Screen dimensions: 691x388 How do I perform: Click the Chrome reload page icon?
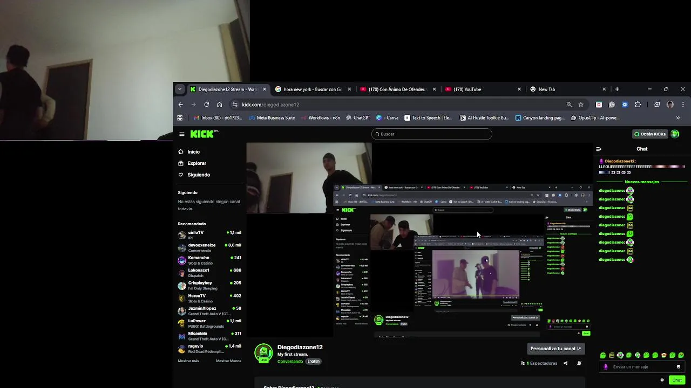coord(206,105)
